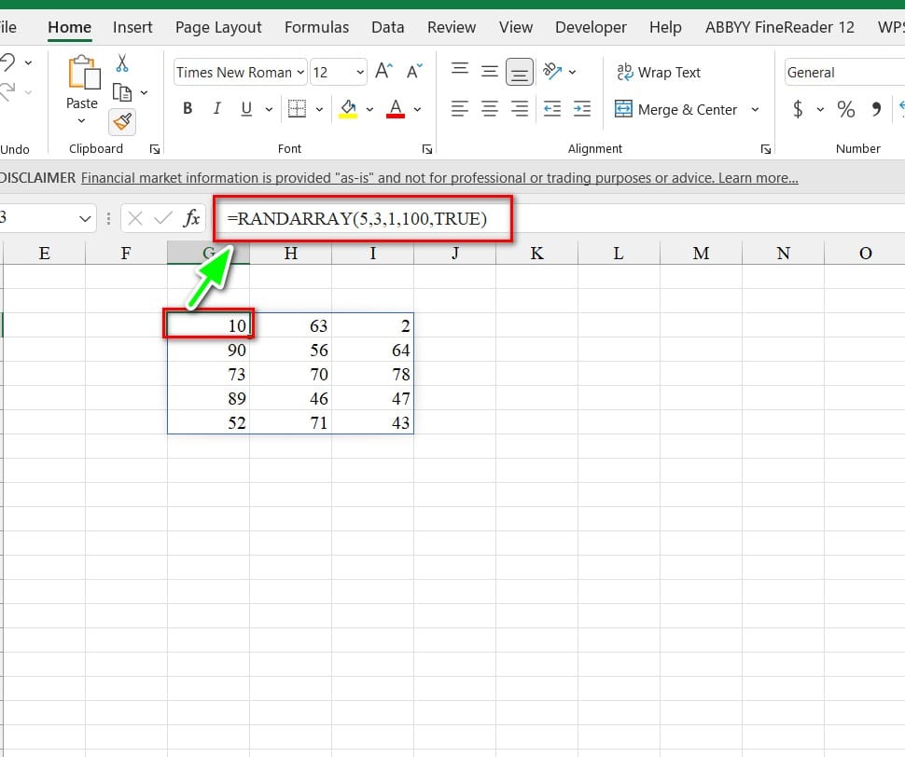The height and width of the screenshot is (757, 905).
Task: Open the Merge & Center dropdown arrow
Action: (755, 109)
